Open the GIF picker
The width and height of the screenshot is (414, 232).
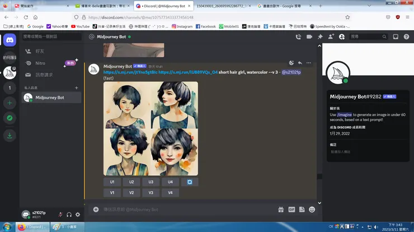pyautogui.click(x=291, y=210)
